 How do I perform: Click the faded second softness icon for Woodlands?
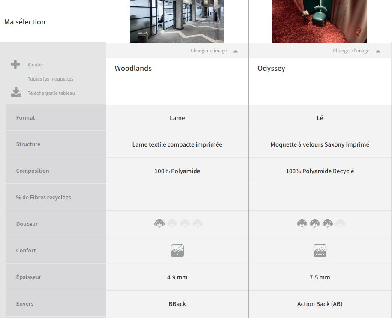click(x=172, y=224)
